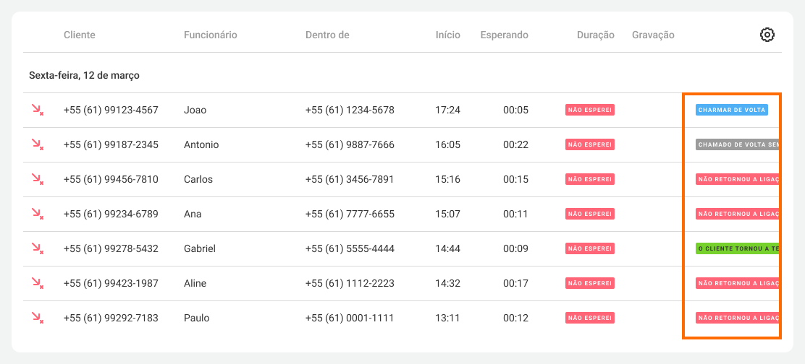The image size is (805, 364).
Task: Click missed call icon in Ana's row
Action: click(38, 214)
